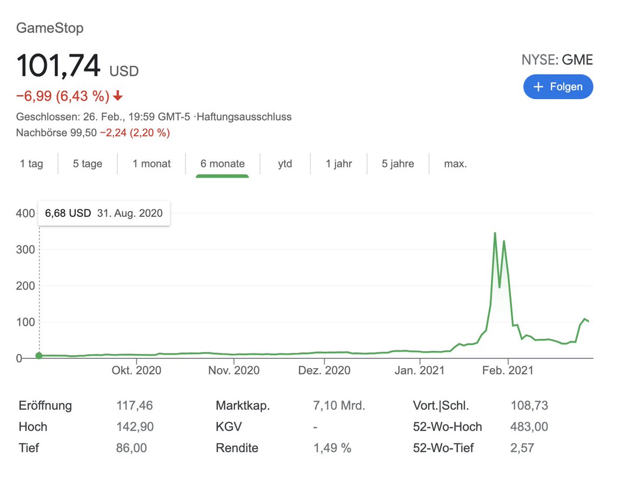Click the Marktkap. value 7,10 Mrd.
The width and height of the screenshot is (627, 484).
coord(339,406)
